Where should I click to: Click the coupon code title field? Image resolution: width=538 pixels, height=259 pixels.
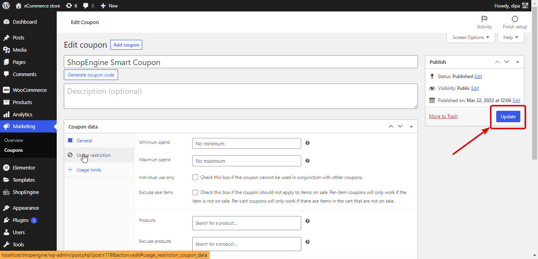click(241, 62)
